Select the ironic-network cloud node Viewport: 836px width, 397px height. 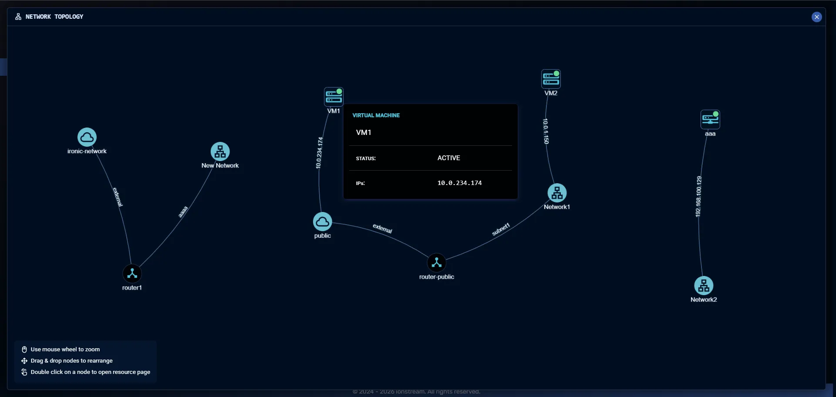(87, 137)
